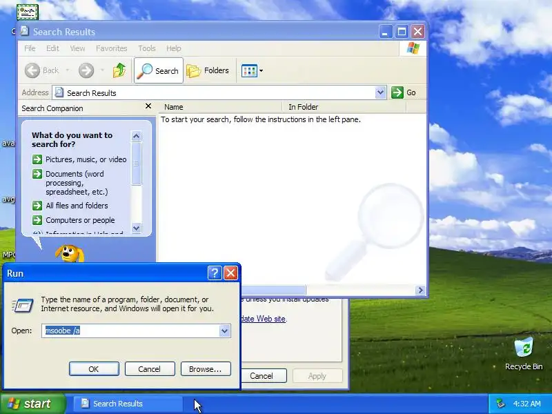Open the File menu
Image resolution: width=552 pixels, height=414 pixels.
tap(30, 48)
